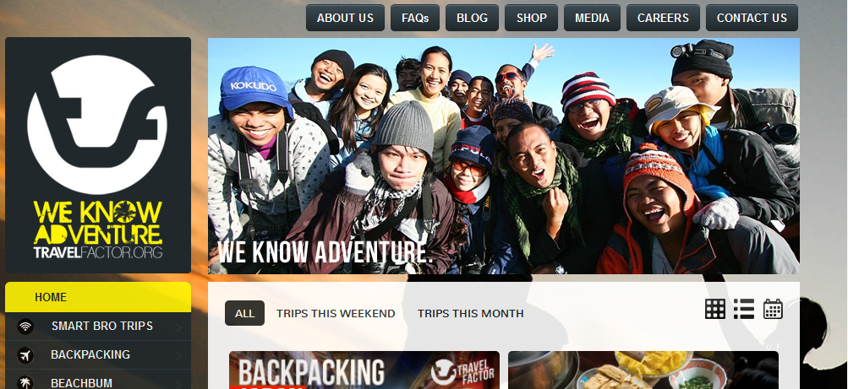Expand the Smart Bro Trips chevron arrow
The image size is (848, 389).
click(179, 327)
